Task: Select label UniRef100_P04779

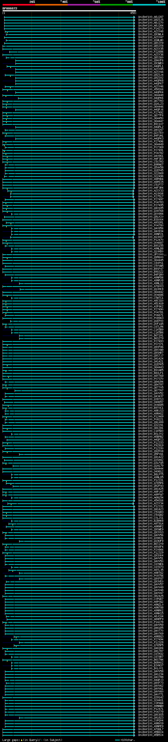Action: click(151, 712)
